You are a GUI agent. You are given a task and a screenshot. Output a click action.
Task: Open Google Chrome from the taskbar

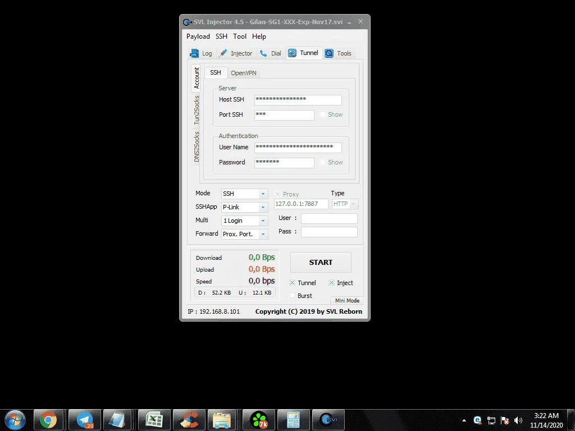click(48, 420)
